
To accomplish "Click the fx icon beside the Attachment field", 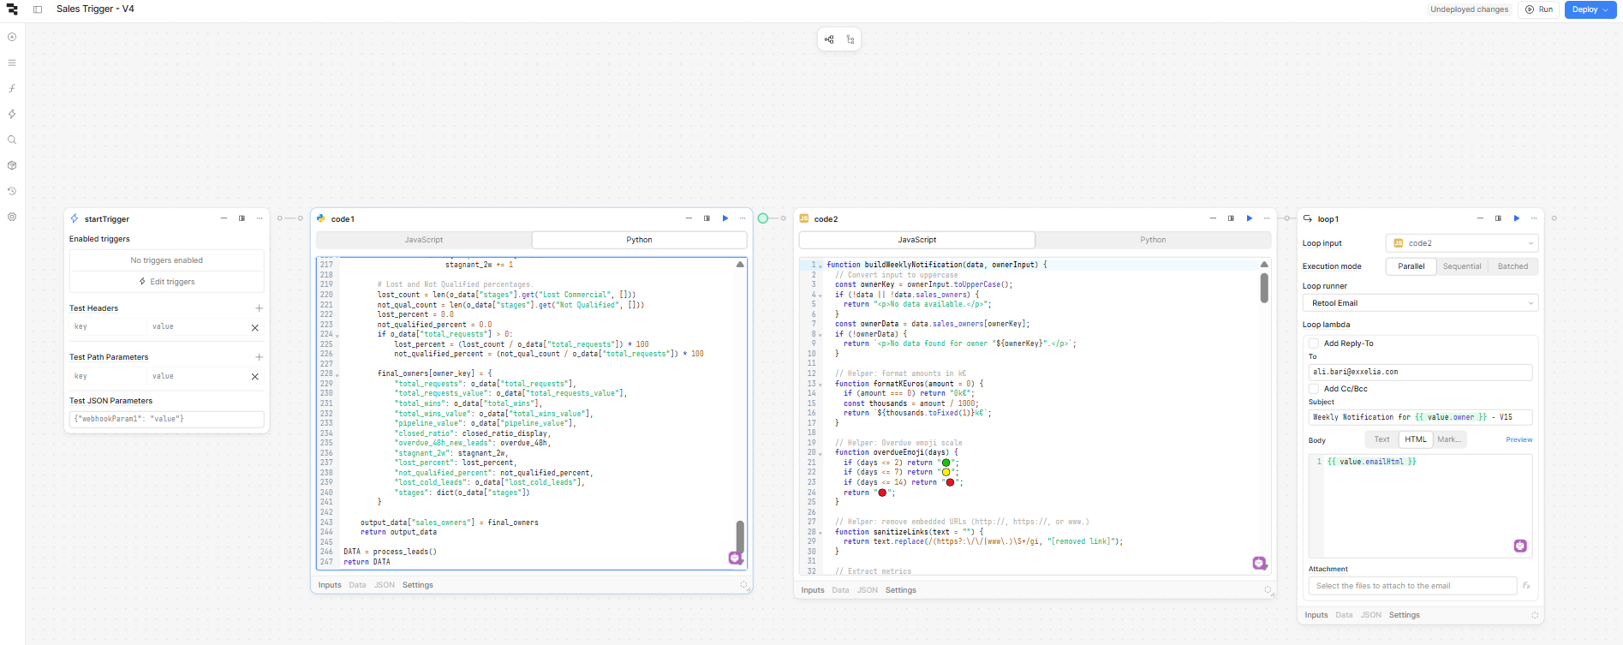I will (x=1526, y=586).
